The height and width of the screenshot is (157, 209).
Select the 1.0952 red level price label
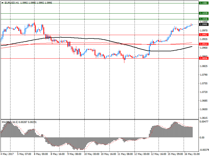coord(204,35)
